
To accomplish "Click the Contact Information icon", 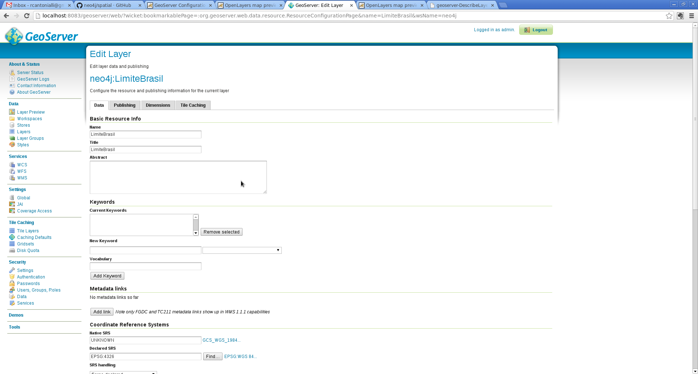I will 12,86.
